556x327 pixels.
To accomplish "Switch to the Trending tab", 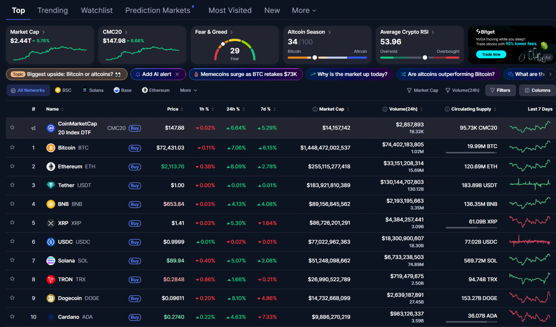I will pos(53,10).
